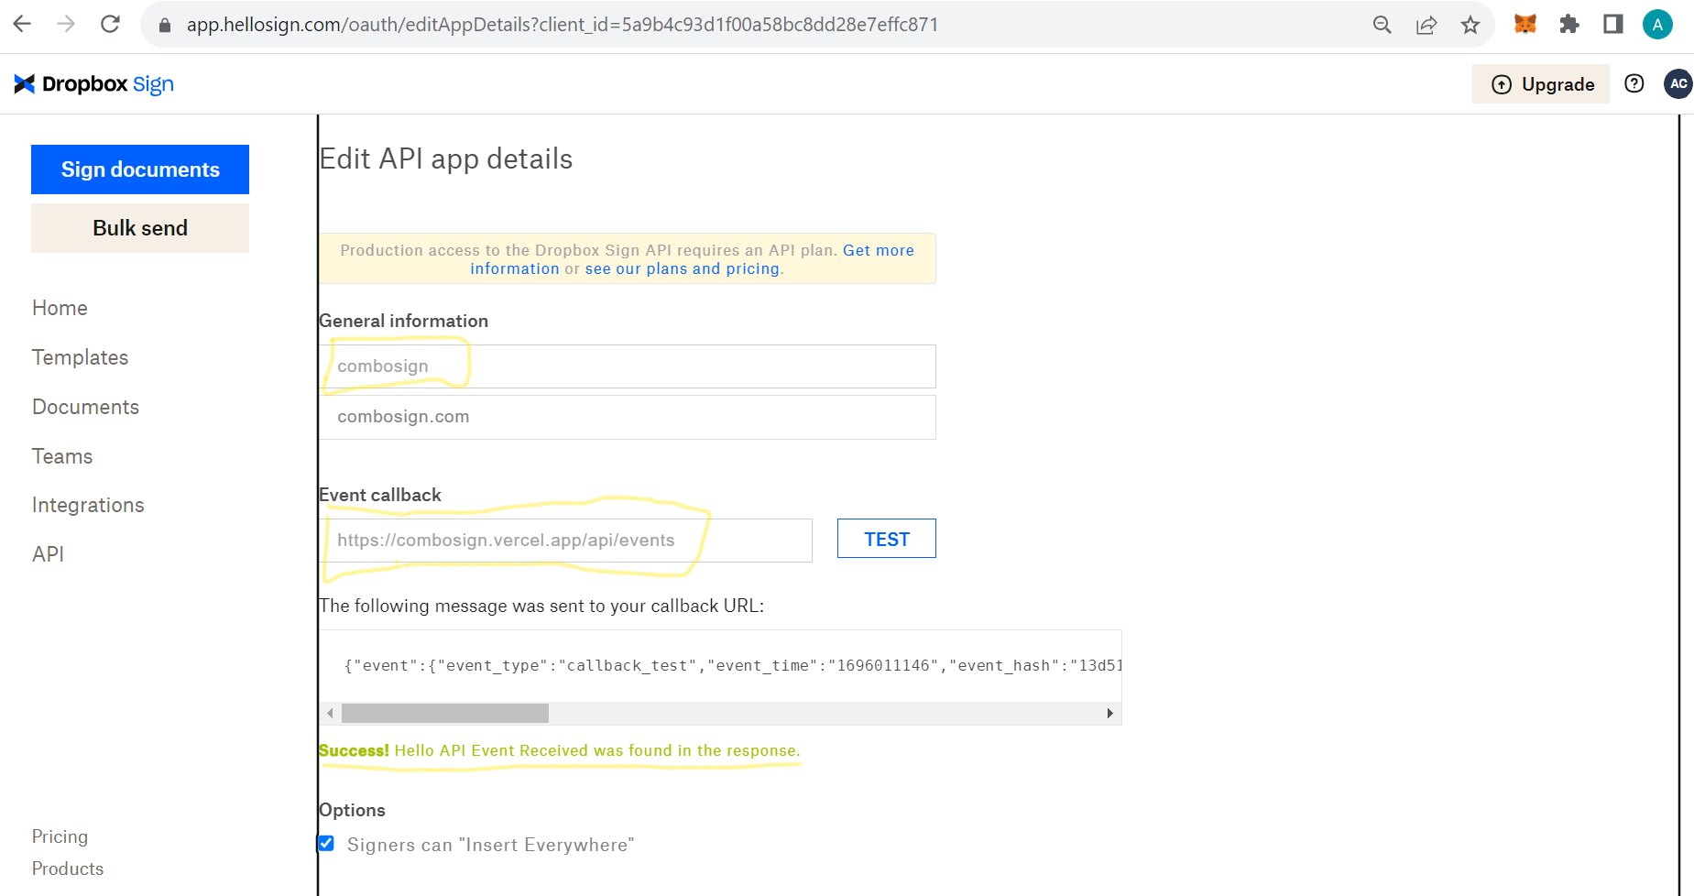Go back using browser back arrow
The height and width of the screenshot is (896, 1694).
[x=22, y=24]
